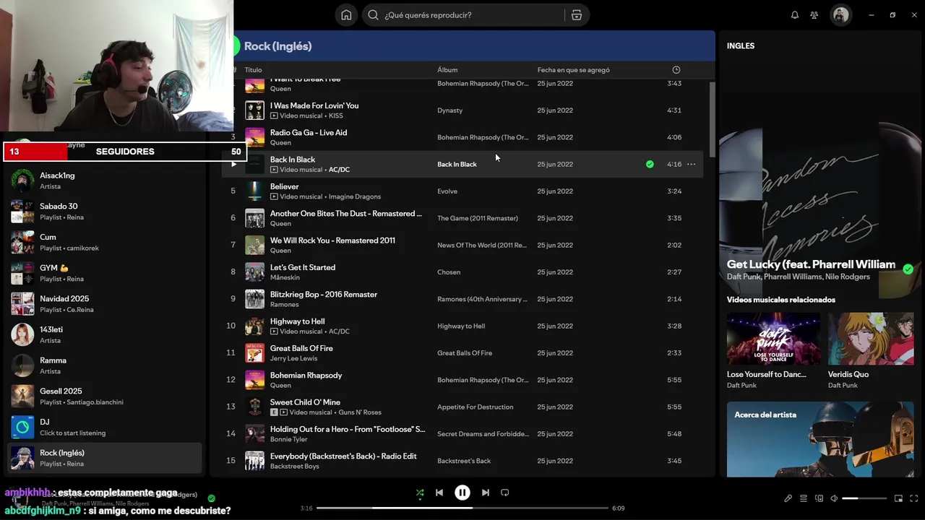Open 143leti artist
Viewport: 925px width, 520px height.
(105, 334)
